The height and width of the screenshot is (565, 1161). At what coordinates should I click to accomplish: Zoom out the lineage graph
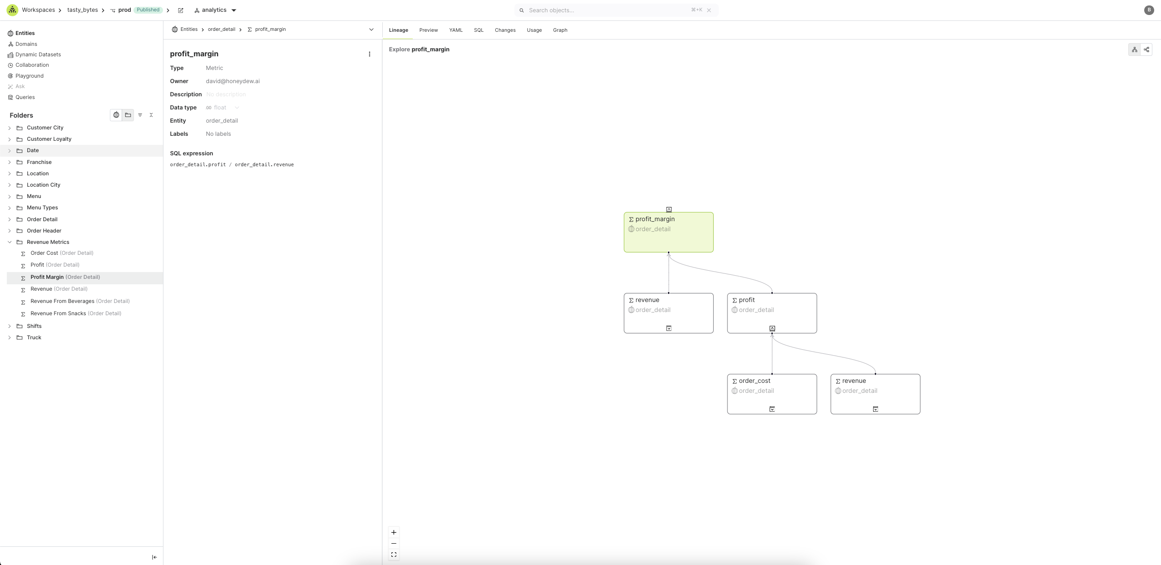click(394, 544)
